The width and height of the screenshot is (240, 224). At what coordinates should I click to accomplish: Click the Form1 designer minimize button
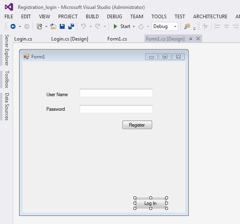click(151, 57)
